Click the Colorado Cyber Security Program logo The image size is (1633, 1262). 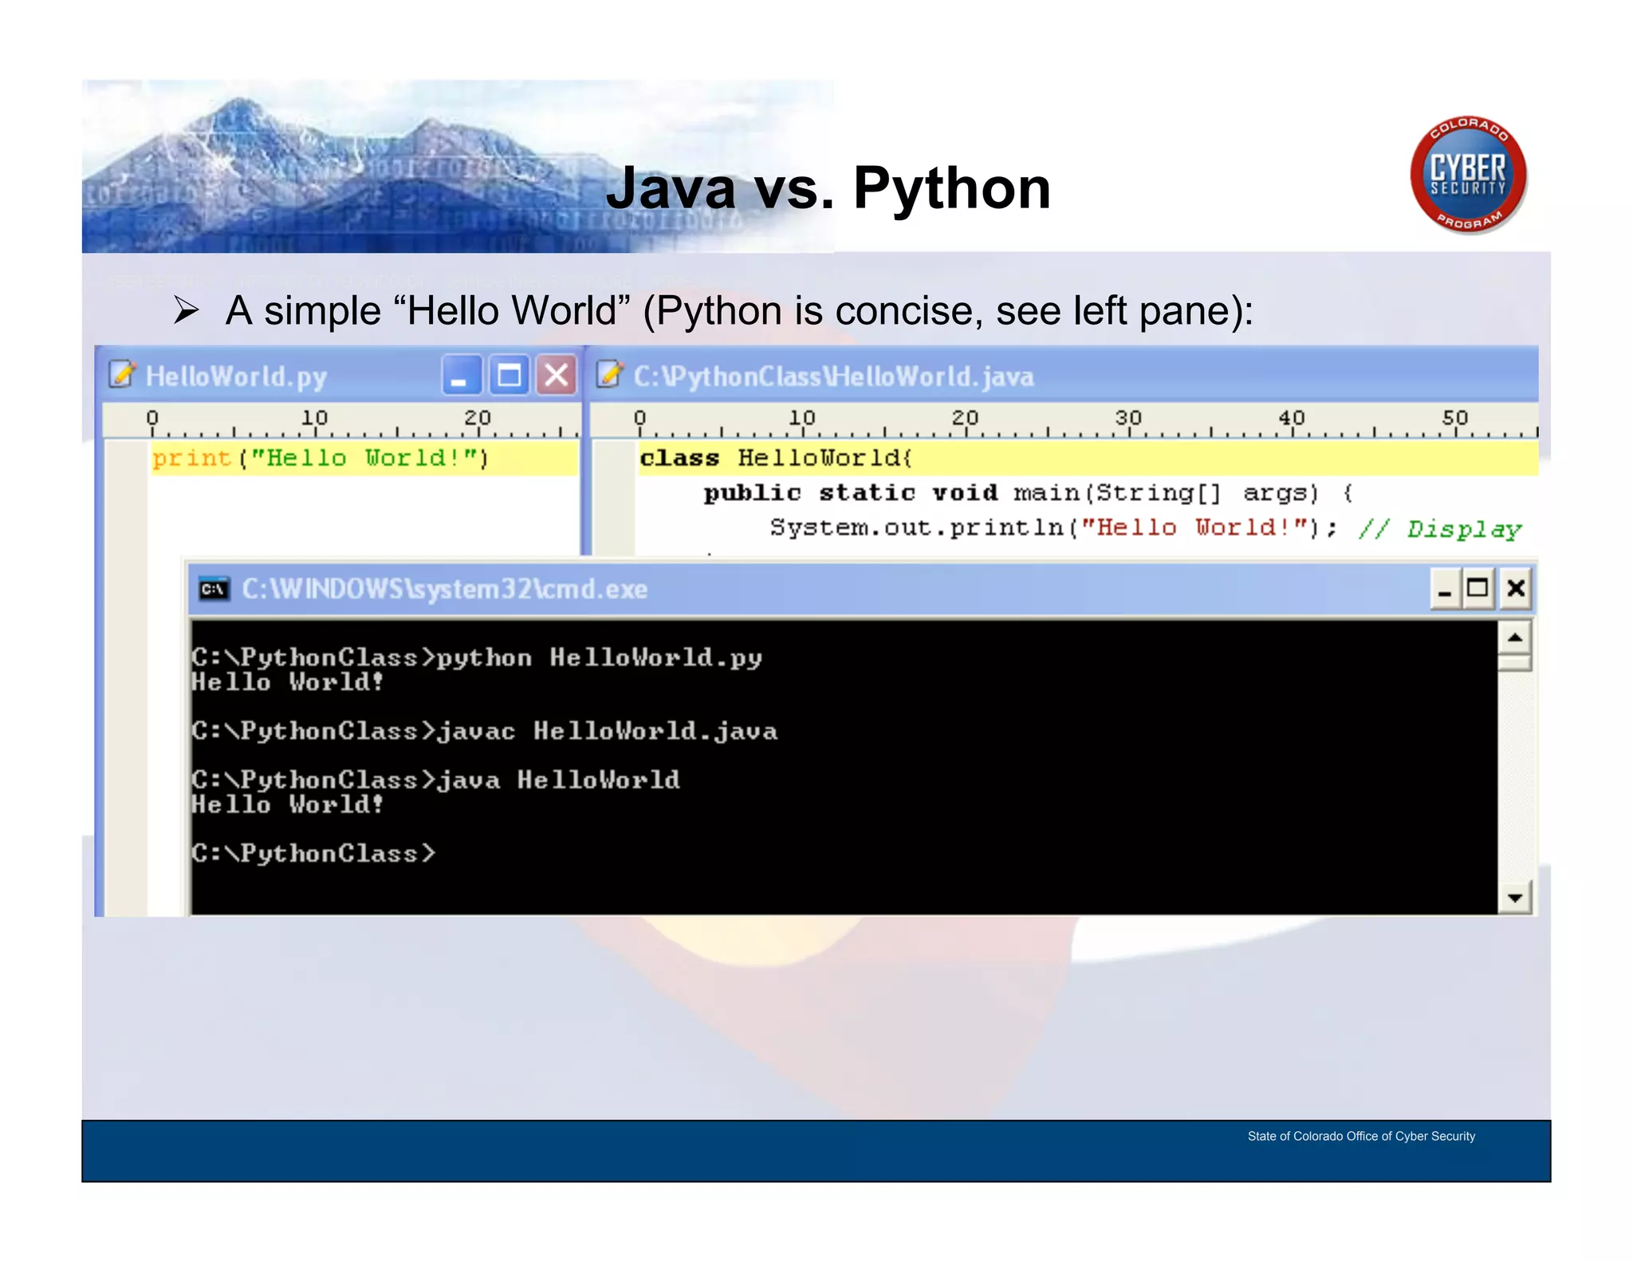point(1468,175)
